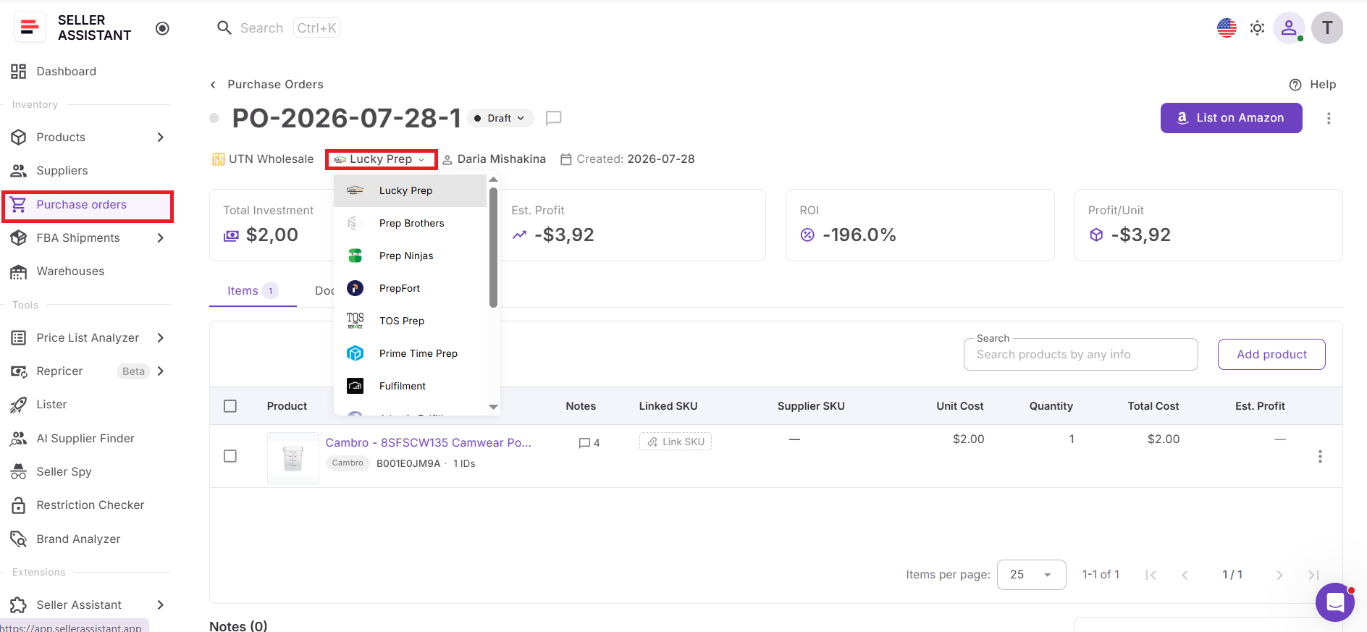Toggle the sidebar pin radio icon
The height and width of the screenshot is (632, 1367).
click(x=162, y=28)
